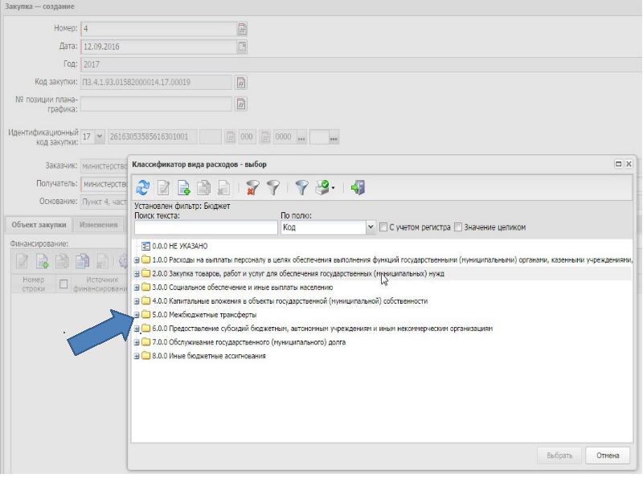This screenshot has height=482, width=643.
Task: Expand the 3.0.0 Социальное обеспечение node
Action: click(137, 288)
